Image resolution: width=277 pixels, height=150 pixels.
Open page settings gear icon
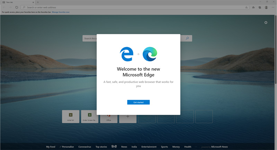pyautogui.click(x=266, y=23)
